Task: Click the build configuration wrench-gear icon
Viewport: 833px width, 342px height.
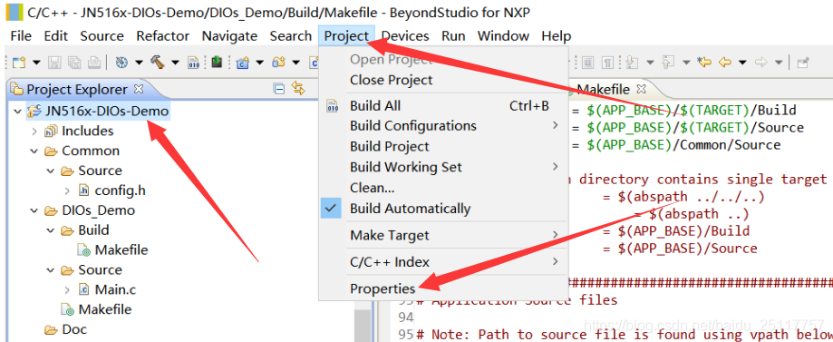Action: coord(121,63)
